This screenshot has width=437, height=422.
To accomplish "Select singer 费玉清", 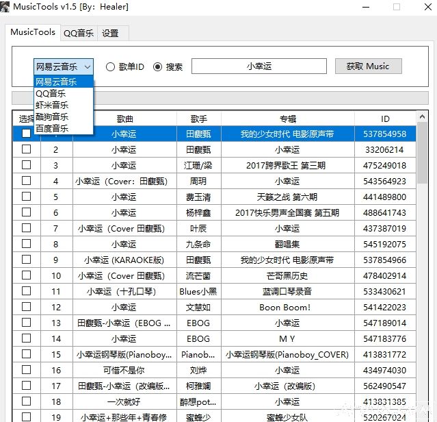I will (199, 197).
